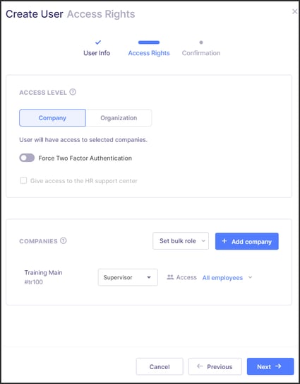Expand the All employees access chevron
This screenshot has height=384, width=300.
[x=250, y=277]
